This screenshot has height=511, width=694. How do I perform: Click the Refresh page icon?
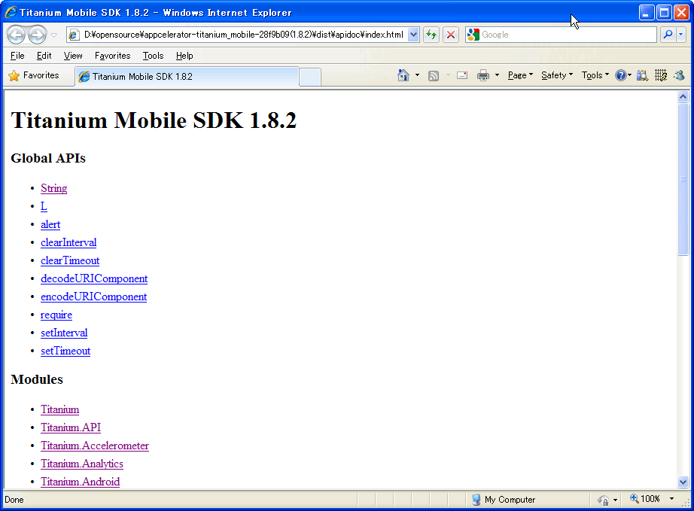(431, 35)
